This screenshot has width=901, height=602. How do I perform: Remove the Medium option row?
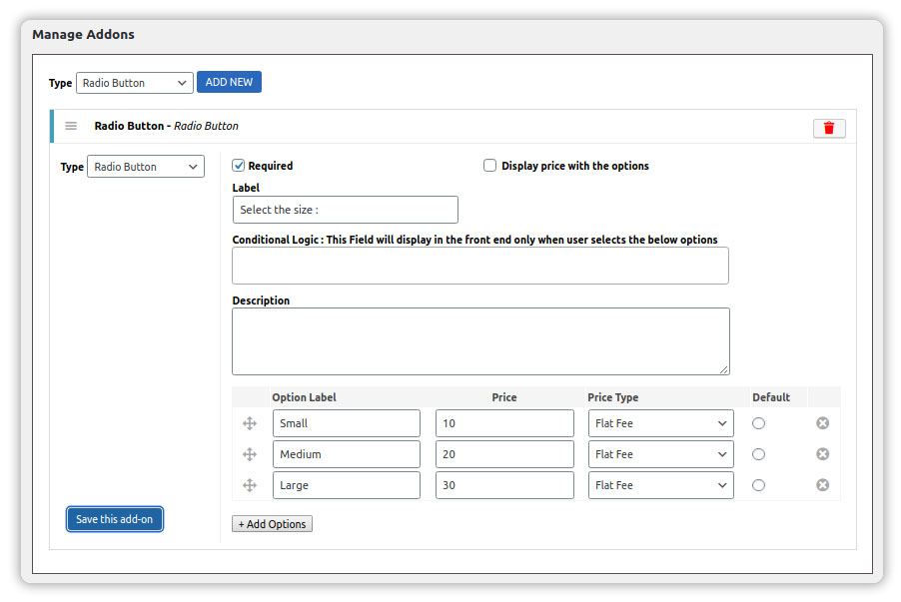tap(822, 454)
